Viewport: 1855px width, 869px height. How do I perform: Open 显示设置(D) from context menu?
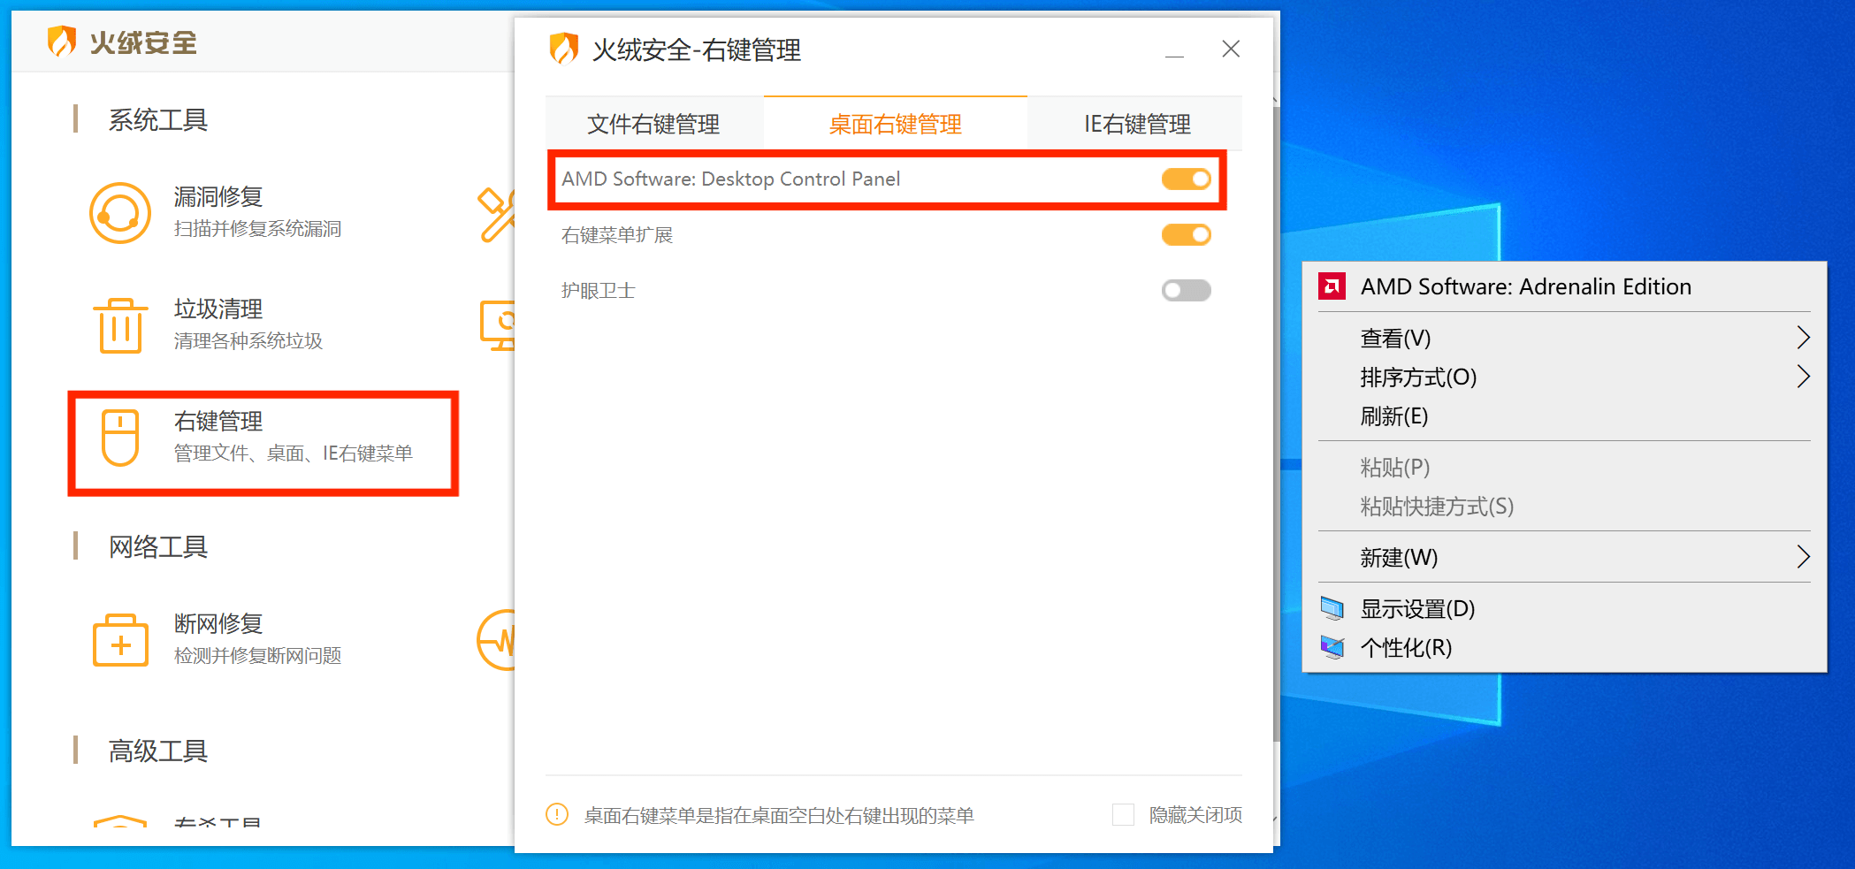[1564, 609]
